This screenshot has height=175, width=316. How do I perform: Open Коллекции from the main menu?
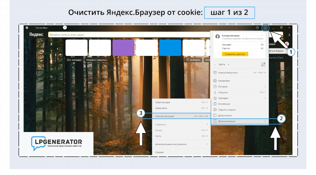[240, 104]
